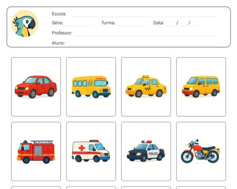This screenshot has width=237, height=189.
Task: Click the macaw parrot logo
Action: [25, 24]
